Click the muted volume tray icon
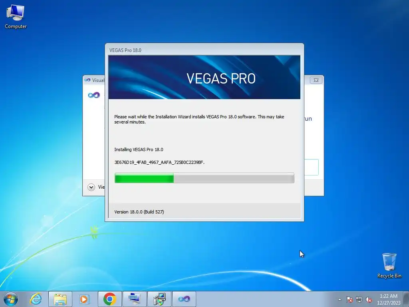This screenshot has width=409, height=307. pos(369,299)
